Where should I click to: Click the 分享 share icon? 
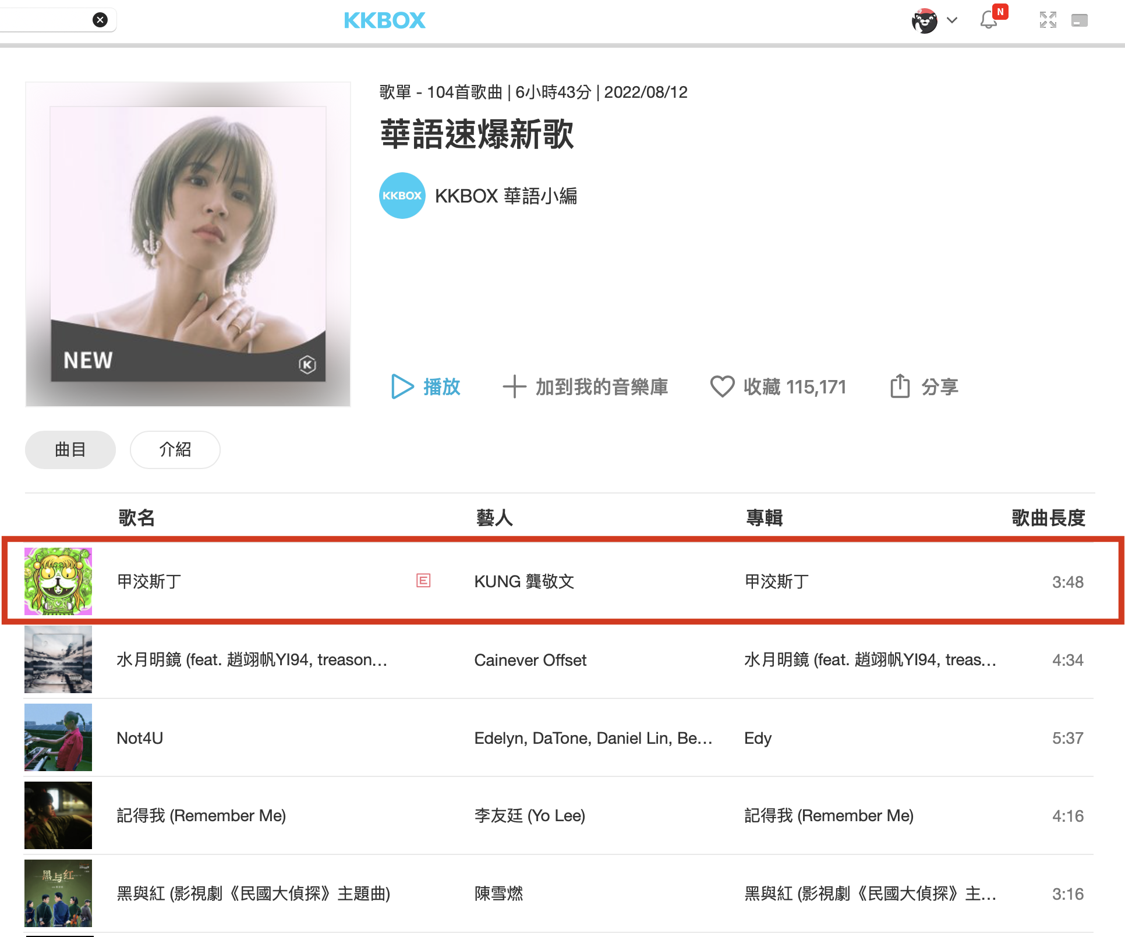[x=900, y=386]
